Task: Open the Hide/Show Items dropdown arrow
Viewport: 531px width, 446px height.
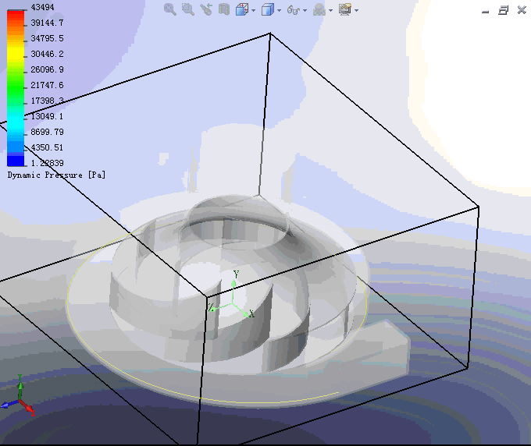Action: 305,10
